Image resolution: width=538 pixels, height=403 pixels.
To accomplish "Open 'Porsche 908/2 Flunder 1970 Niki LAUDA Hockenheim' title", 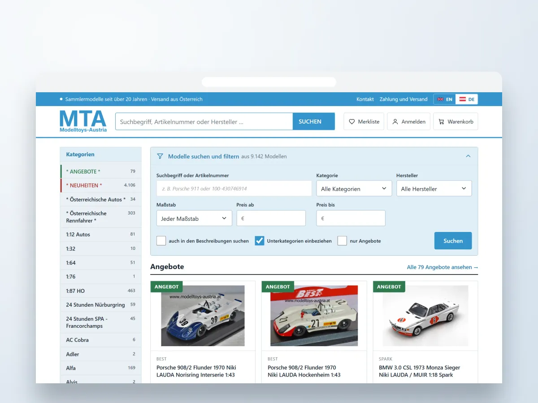I will (304, 371).
